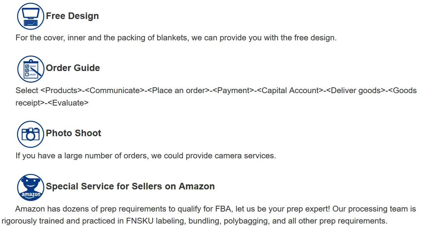Click the camera Photo Shoot icon
Screen dimensions: 427x229
point(31,134)
